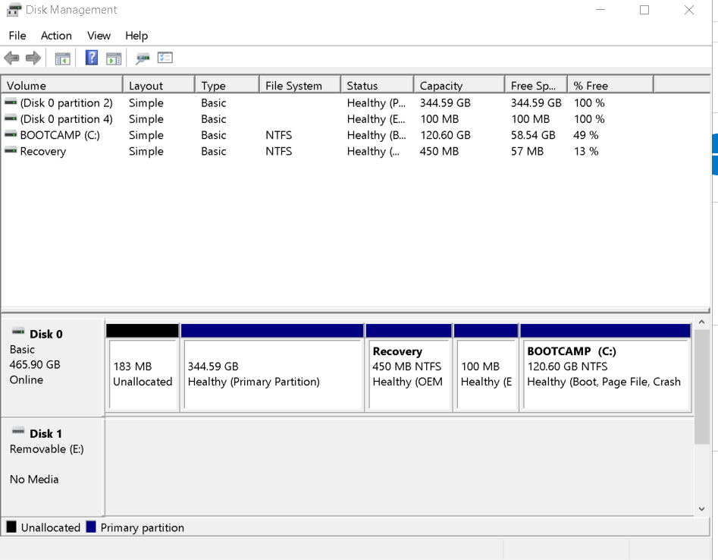Click the Disk 1 removable drive icon
Screen dimensions: 718x560
pos(18,431)
